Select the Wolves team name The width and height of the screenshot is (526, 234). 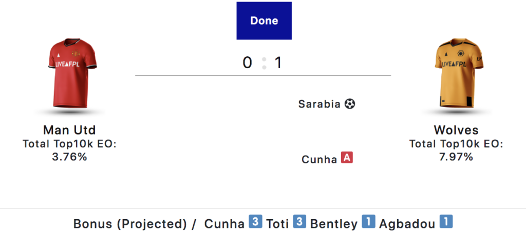456,130
